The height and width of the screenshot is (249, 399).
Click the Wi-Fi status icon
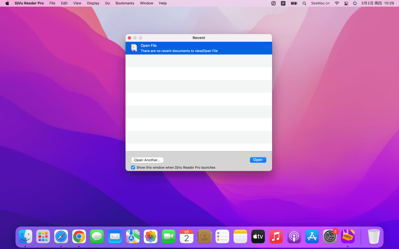click(x=337, y=3)
